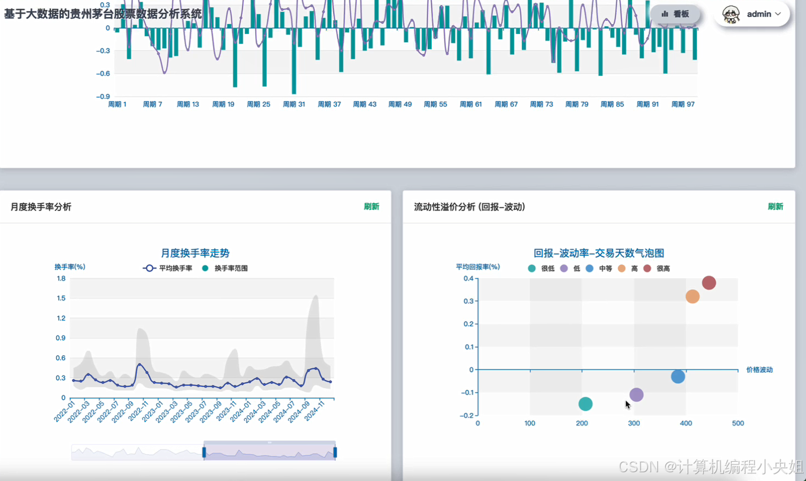Click the 周期 73 axis label
The image size is (806, 481).
point(541,104)
